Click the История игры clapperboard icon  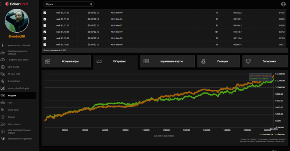coord(48,61)
